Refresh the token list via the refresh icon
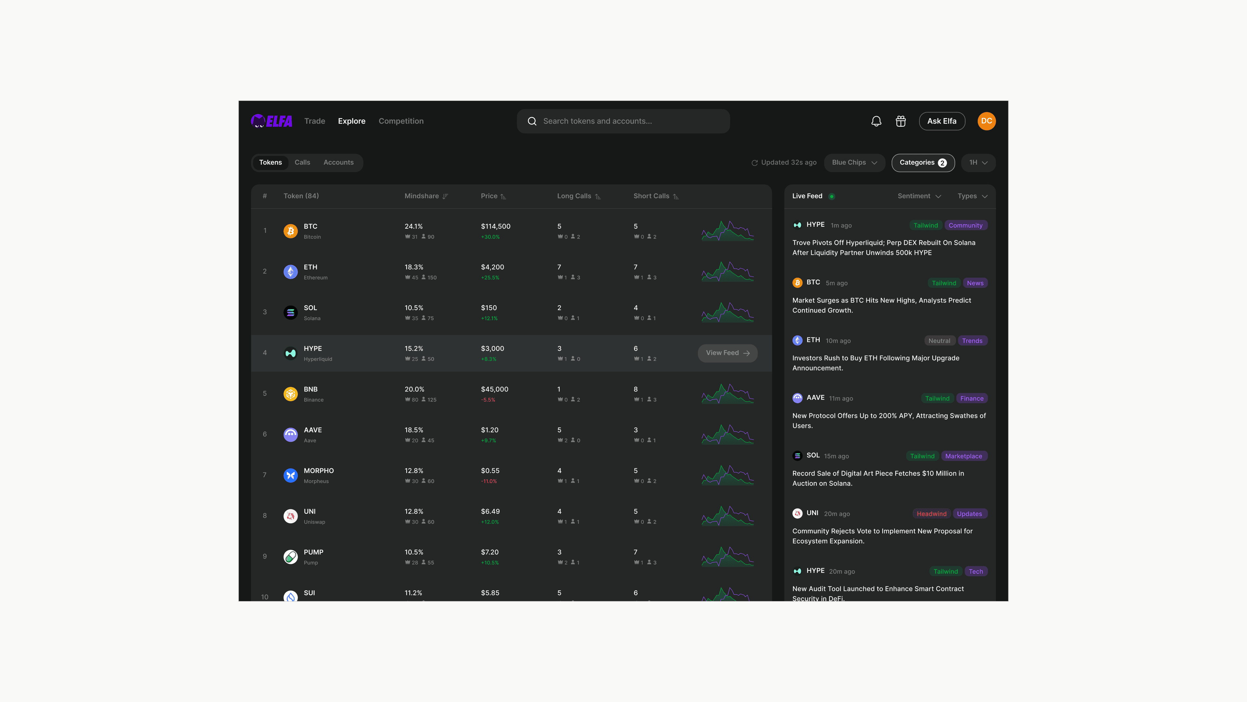This screenshot has width=1247, height=702. [755, 163]
